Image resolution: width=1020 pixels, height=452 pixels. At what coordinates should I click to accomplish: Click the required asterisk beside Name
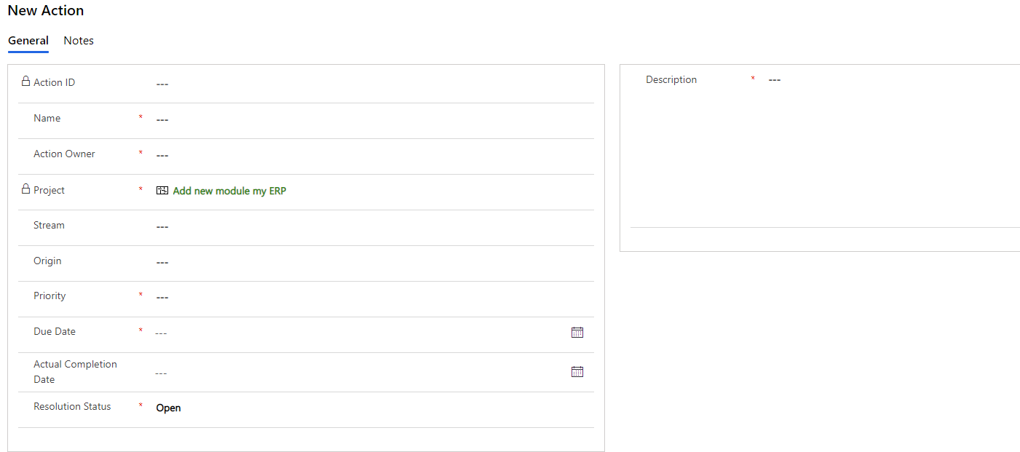coord(140,115)
